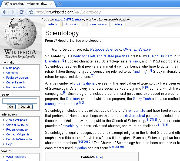This screenshot has height=161, width=180.
Task: Switch to the article tab
Action: 53,24
